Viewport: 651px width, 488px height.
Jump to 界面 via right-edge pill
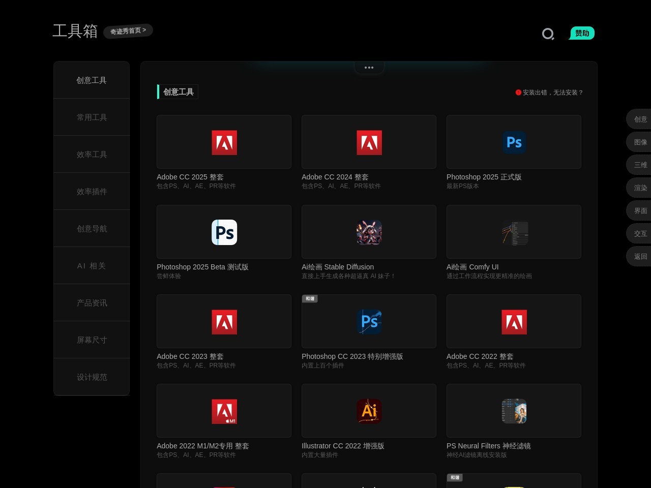tap(639, 210)
